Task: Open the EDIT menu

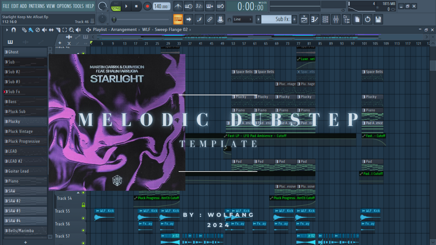Action: [15, 6]
